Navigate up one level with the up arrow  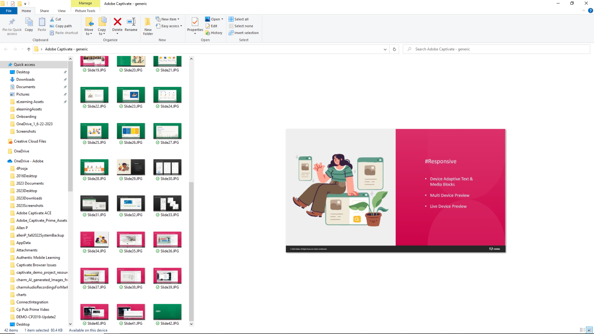(29, 49)
